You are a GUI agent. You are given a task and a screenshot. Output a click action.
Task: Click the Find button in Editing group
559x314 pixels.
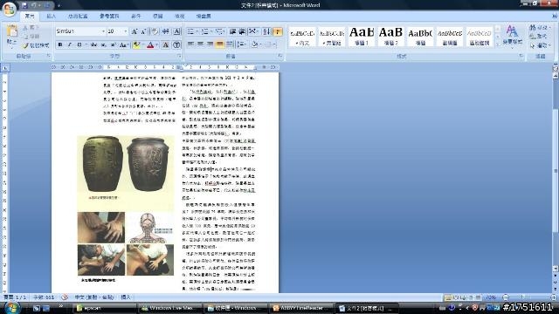click(x=540, y=27)
